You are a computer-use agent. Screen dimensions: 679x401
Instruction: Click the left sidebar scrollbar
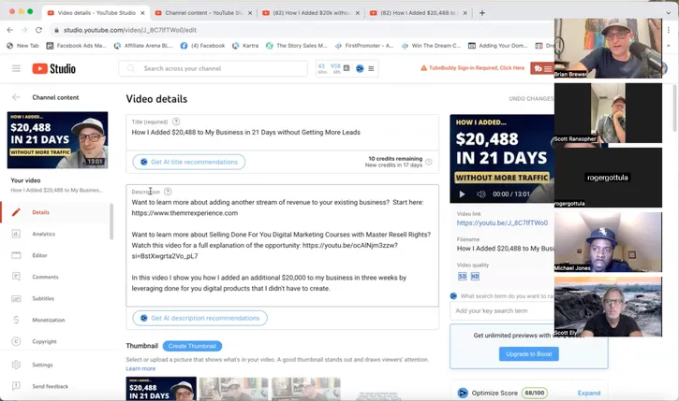111,222
